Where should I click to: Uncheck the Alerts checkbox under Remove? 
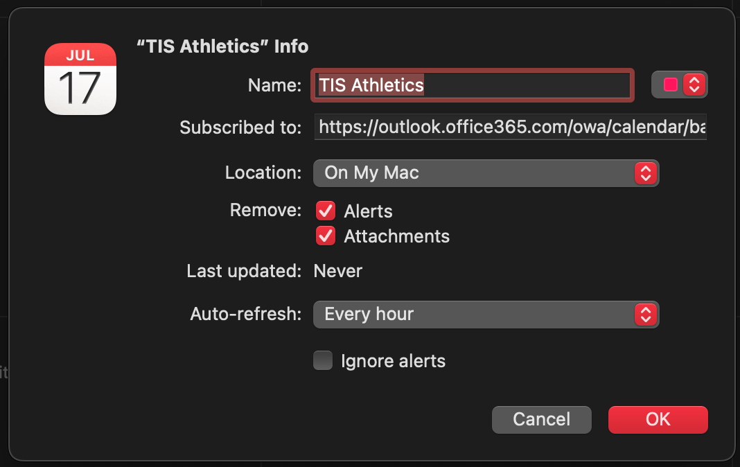[326, 211]
